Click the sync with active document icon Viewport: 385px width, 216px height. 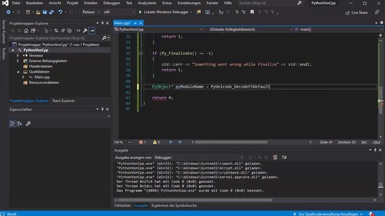56,31
